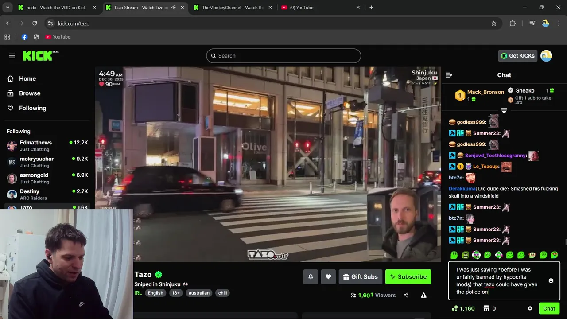Click the Tazo stream video player
The height and width of the screenshot is (319, 567).
pos(268,164)
